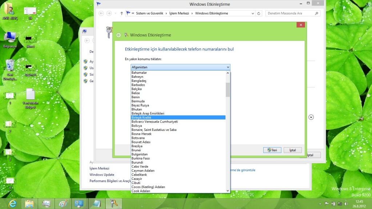The height and width of the screenshot is (209, 372).
Task: Expand the round chevron at right of window
Action: [x=311, y=117]
